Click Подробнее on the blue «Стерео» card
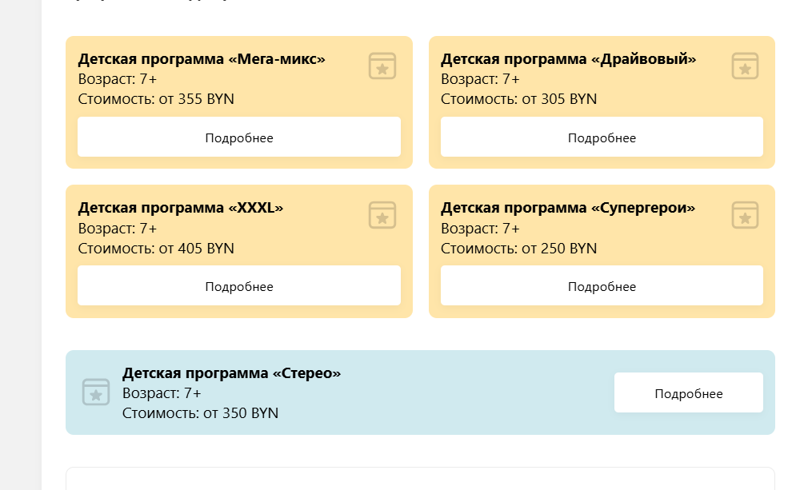The image size is (796, 490). [x=688, y=393]
